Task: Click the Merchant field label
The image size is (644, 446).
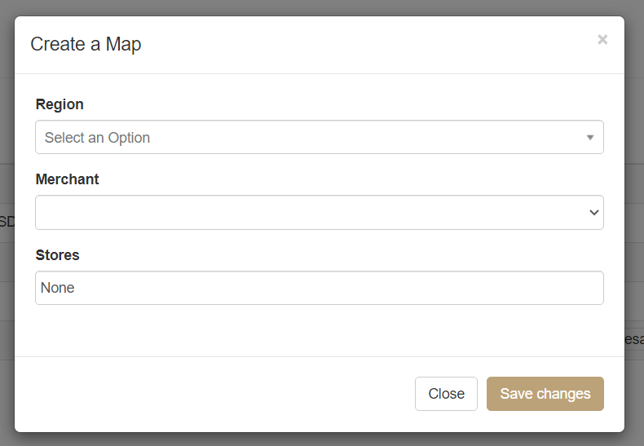Action: point(68,179)
